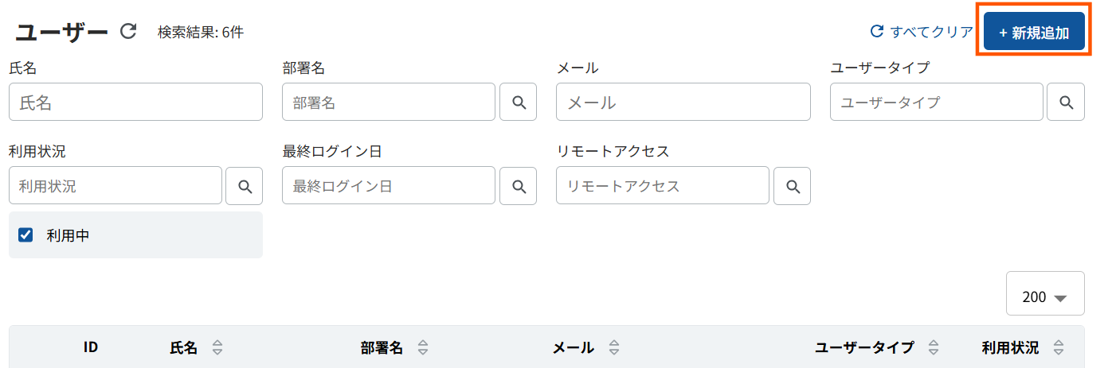Viewport: 1112px width, 368px height.
Task: Focus the メール input field
Action: point(683,102)
